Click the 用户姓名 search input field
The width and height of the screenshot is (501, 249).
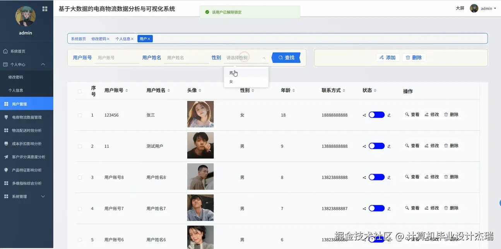pos(186,58)
